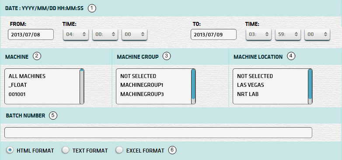
Task: Click the Machine Location list scrollbar
Action: (x=310, y=86)
